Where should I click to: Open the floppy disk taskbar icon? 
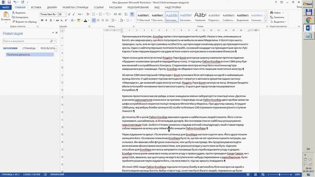[309, 12]
